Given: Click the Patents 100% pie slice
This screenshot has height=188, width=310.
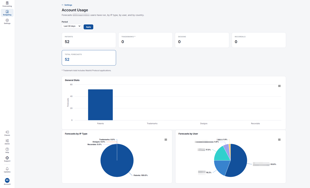Looking at the screenshot, I should (x=117, y=160).
